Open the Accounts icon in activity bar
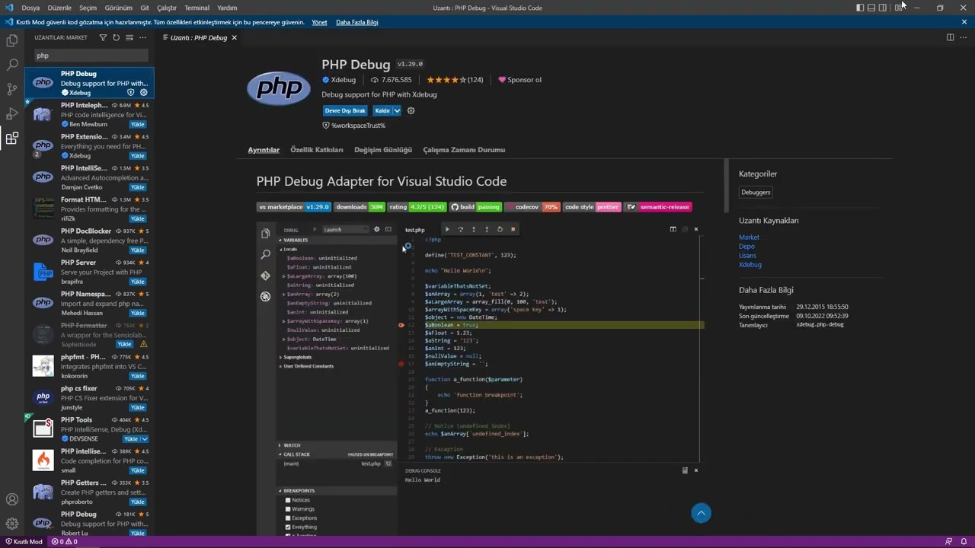This screenshot has height=548, width=975. pyautogui.click(x=12, y=499)
